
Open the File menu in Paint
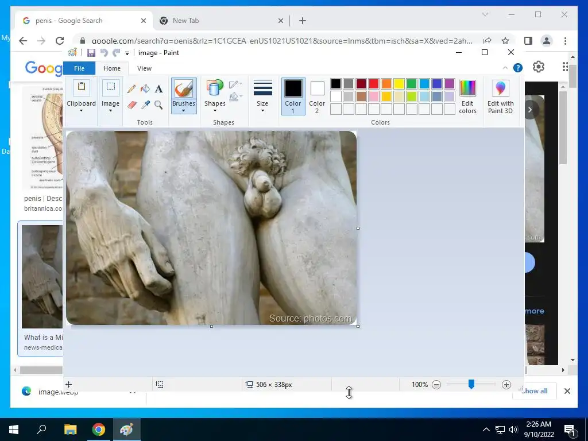pos(79,68)
